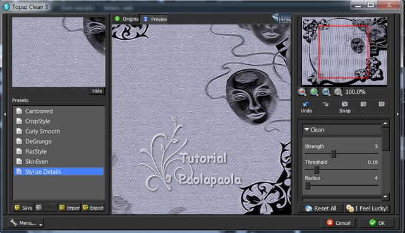This screenshot has width=405, height=233.
Task: Save the current preset
Action: (x=23, y=208)
